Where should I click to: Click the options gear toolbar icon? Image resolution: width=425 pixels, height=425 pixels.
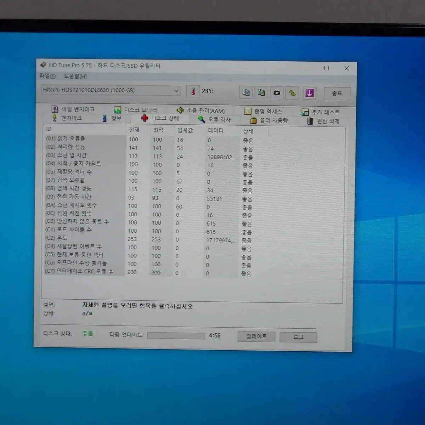(x=292, y=93)
